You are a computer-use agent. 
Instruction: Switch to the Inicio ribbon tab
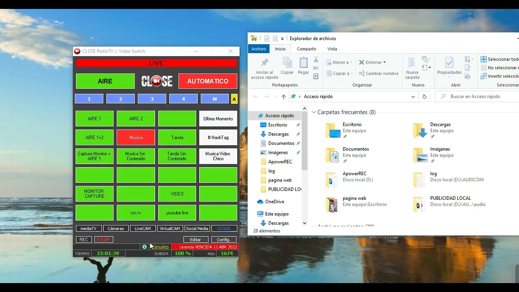(x=280, y=49)
